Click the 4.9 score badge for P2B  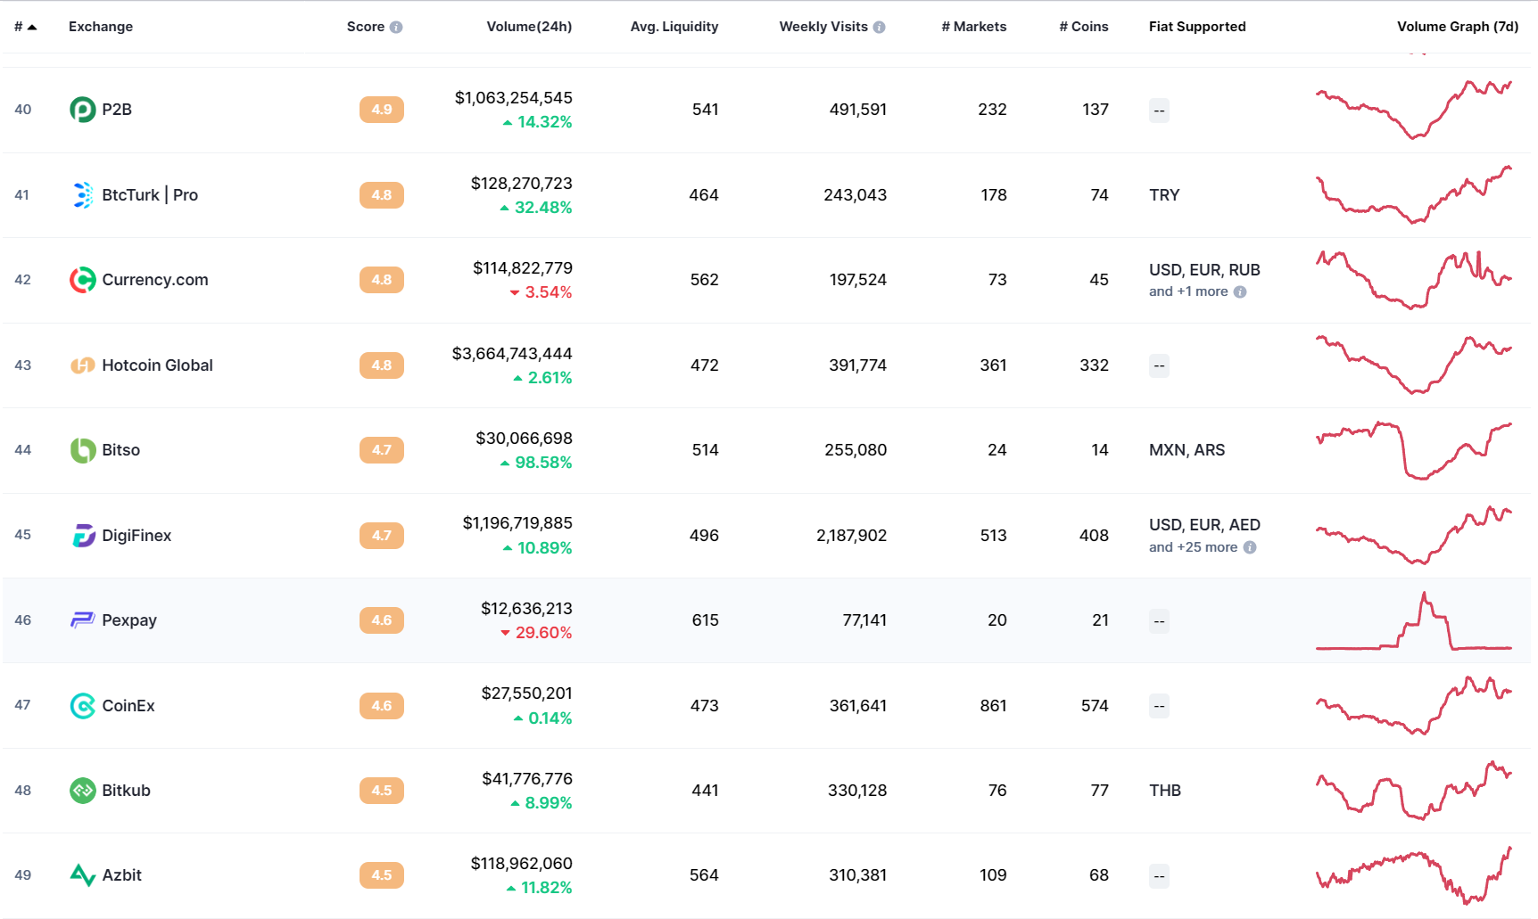tap(382, 110)
